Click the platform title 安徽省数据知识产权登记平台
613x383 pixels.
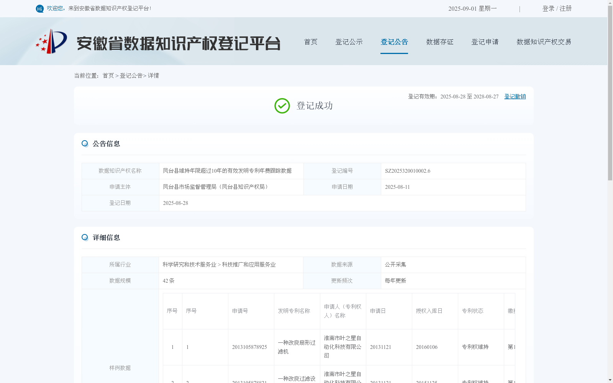[x=179, y=43]
